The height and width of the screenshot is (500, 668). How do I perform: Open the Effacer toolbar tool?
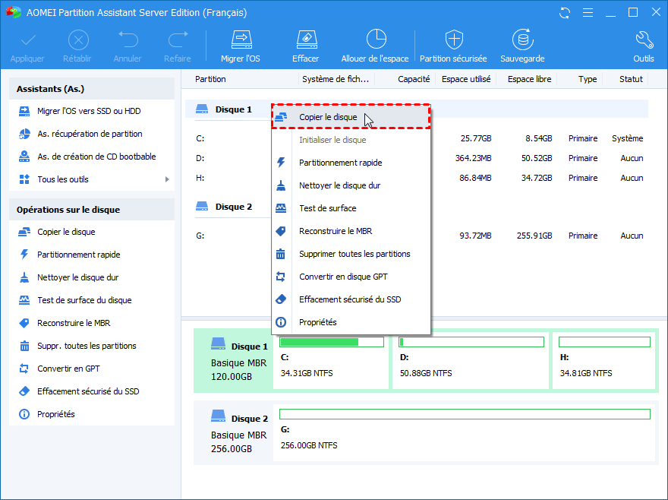pyautogui.click(x=305, y=46)
